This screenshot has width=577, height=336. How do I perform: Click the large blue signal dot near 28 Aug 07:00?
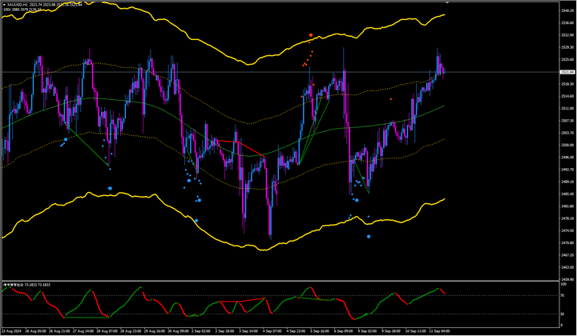click(x=111, y=189)
